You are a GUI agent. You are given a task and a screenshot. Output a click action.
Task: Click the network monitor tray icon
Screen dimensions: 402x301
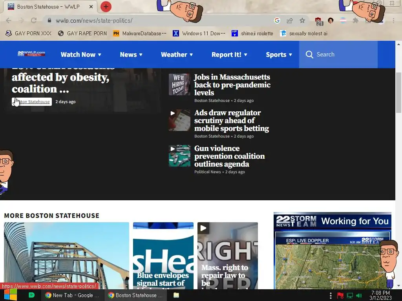point(350,296)
